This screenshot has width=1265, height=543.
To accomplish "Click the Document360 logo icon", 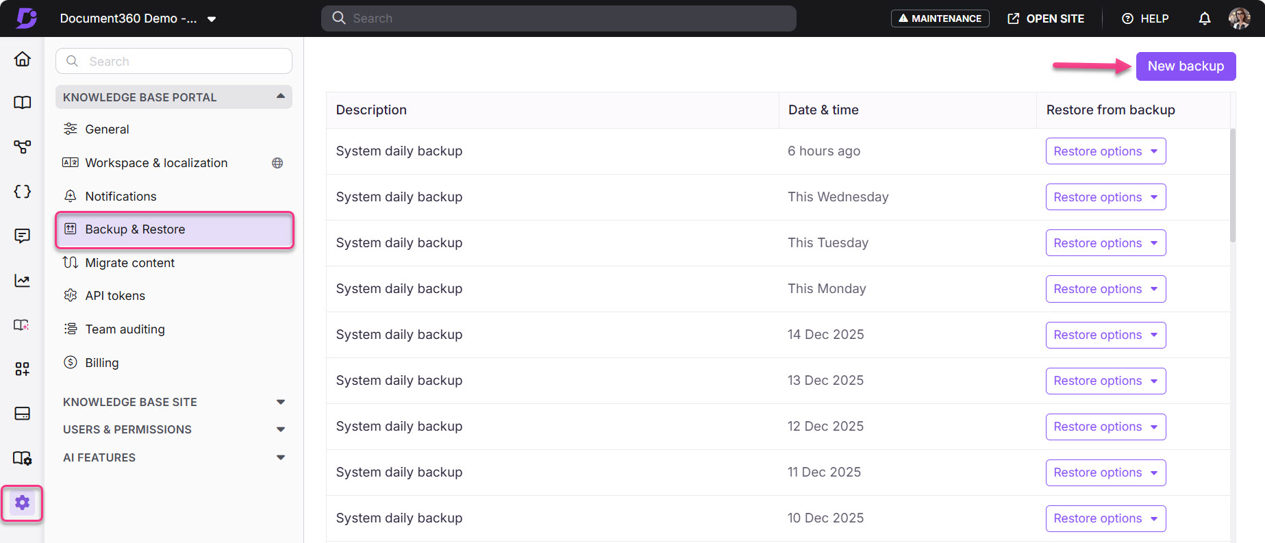I will coord(27,18).
